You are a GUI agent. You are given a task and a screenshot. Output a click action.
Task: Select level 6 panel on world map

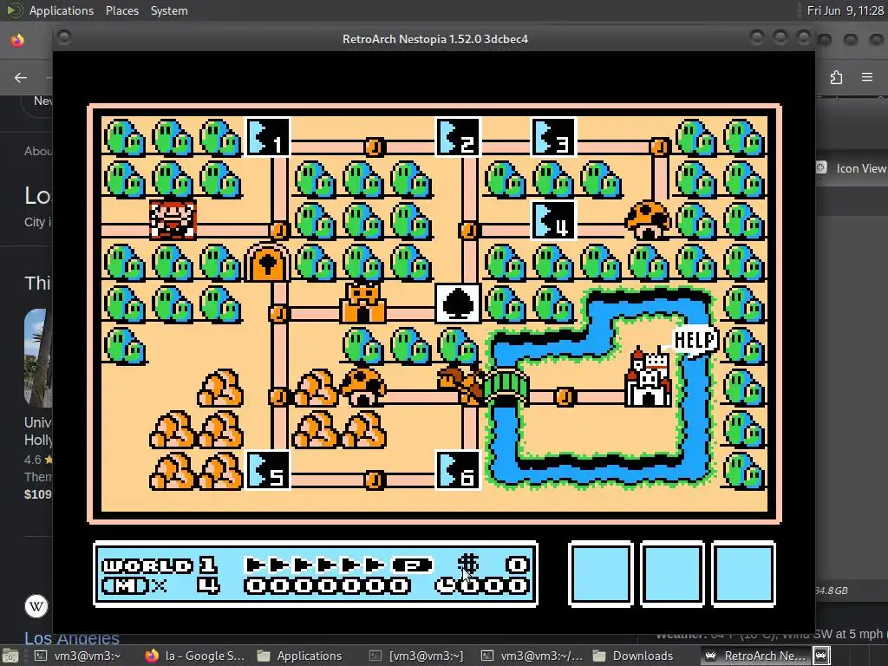point(458,469)
